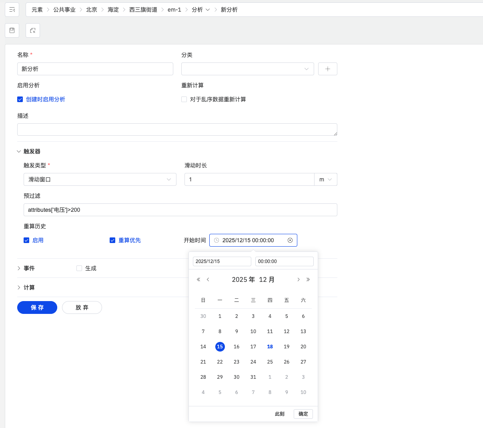Navigate to 西三旗街道 in breadcrumb

coord(143,10)
